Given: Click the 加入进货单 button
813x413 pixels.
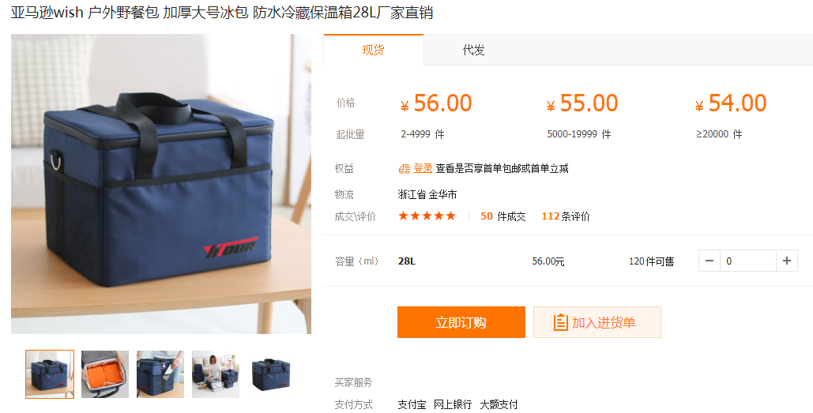Looking at the screenshot, I should point(597,322).
